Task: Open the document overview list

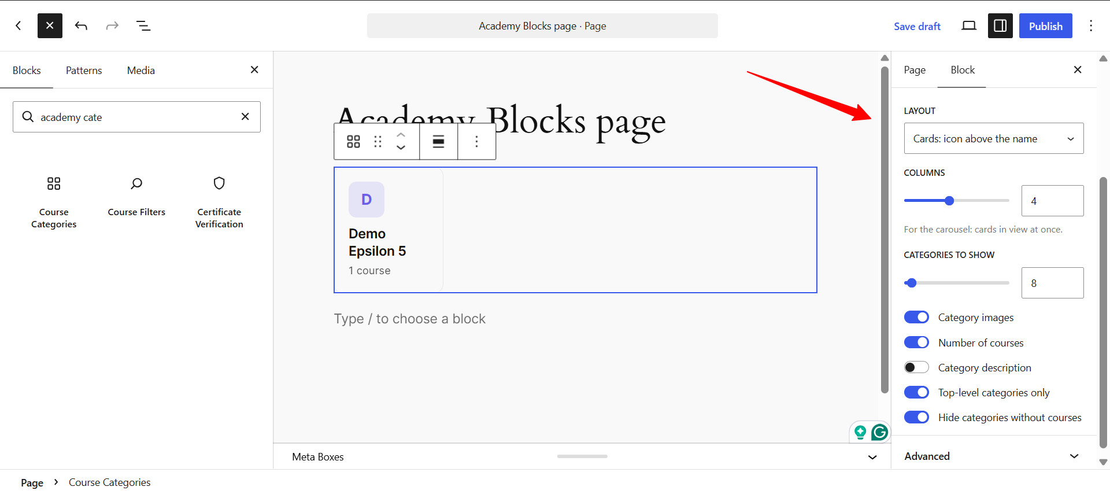Action: (x=143, y=25)
